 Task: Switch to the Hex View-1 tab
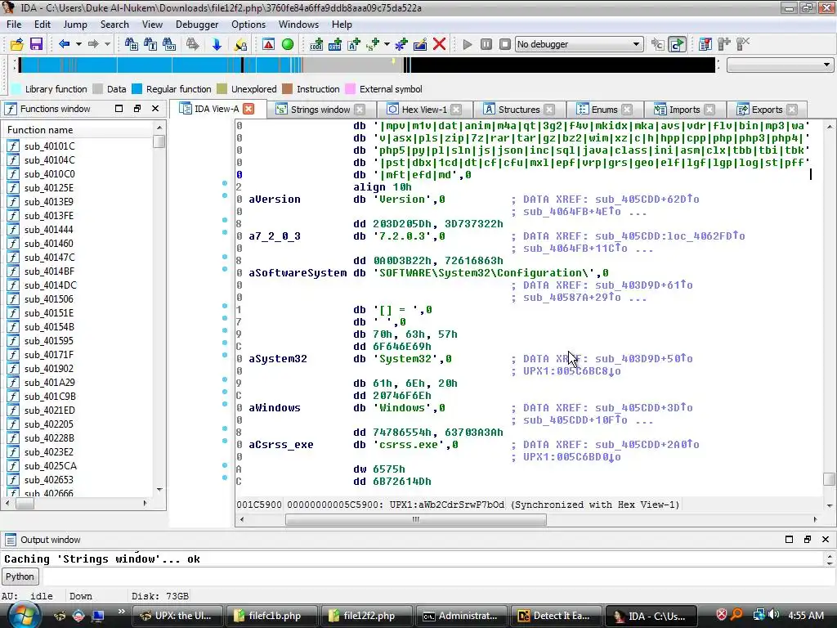[424, 110]
